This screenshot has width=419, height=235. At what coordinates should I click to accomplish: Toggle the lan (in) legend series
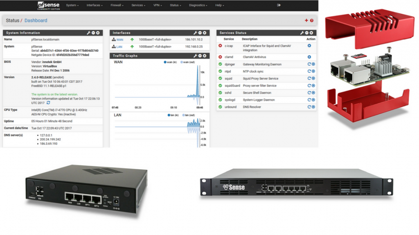pyautogui.click(x=173, y=115)
